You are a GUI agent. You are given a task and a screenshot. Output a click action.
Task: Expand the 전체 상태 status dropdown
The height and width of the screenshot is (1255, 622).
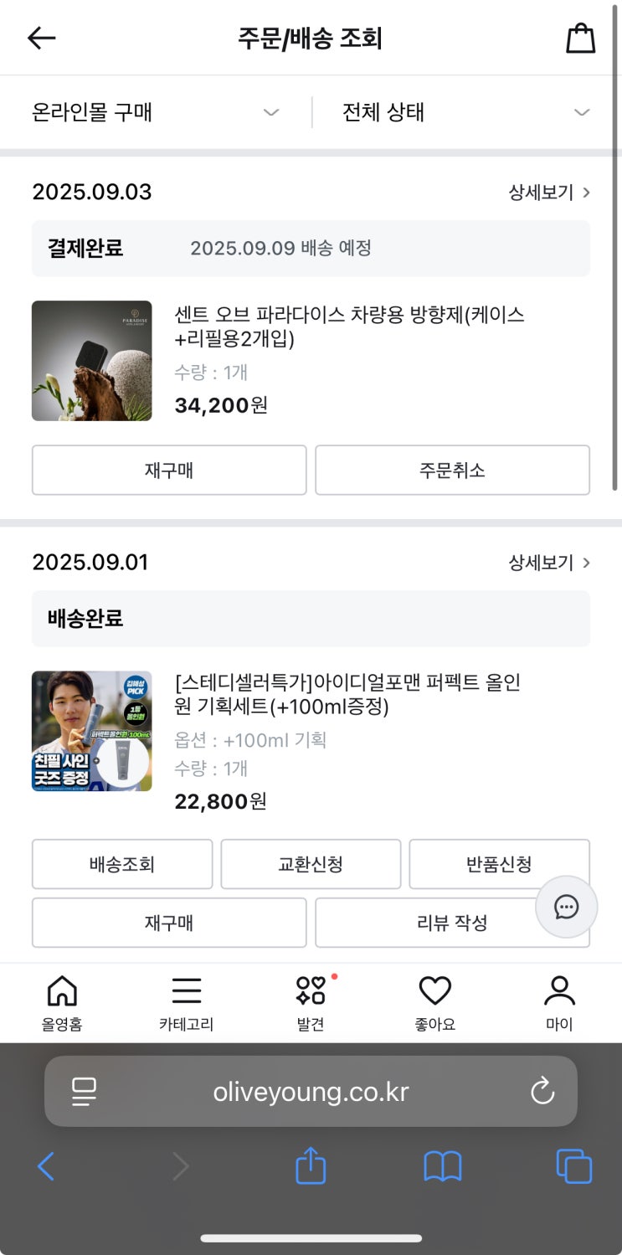tap(465, 112)
